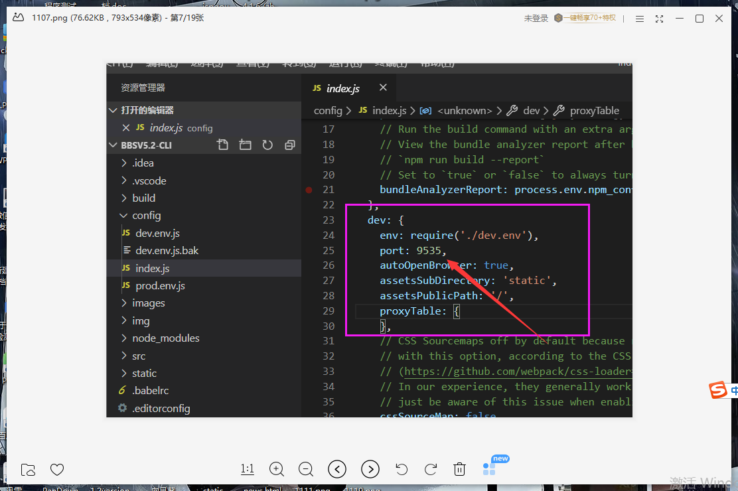Delete the current image with trash icon
The height and width of the screenshot is (491, 738).
[459, 469]
